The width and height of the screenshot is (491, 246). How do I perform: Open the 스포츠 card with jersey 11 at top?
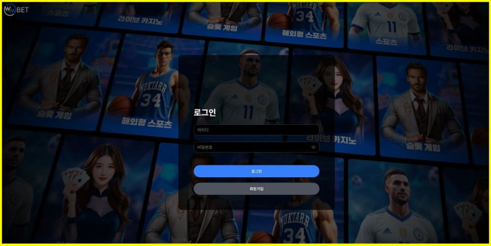coord(385,24)
